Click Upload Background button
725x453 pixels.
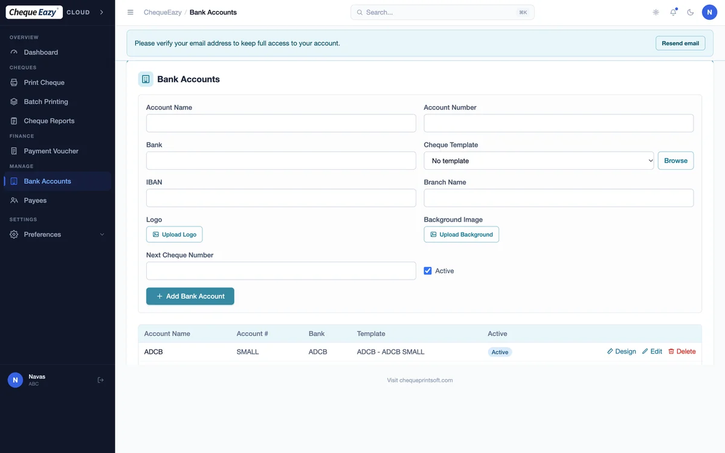pos(462,234)
